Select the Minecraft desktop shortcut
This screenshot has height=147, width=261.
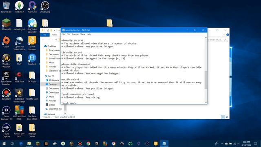6,24
